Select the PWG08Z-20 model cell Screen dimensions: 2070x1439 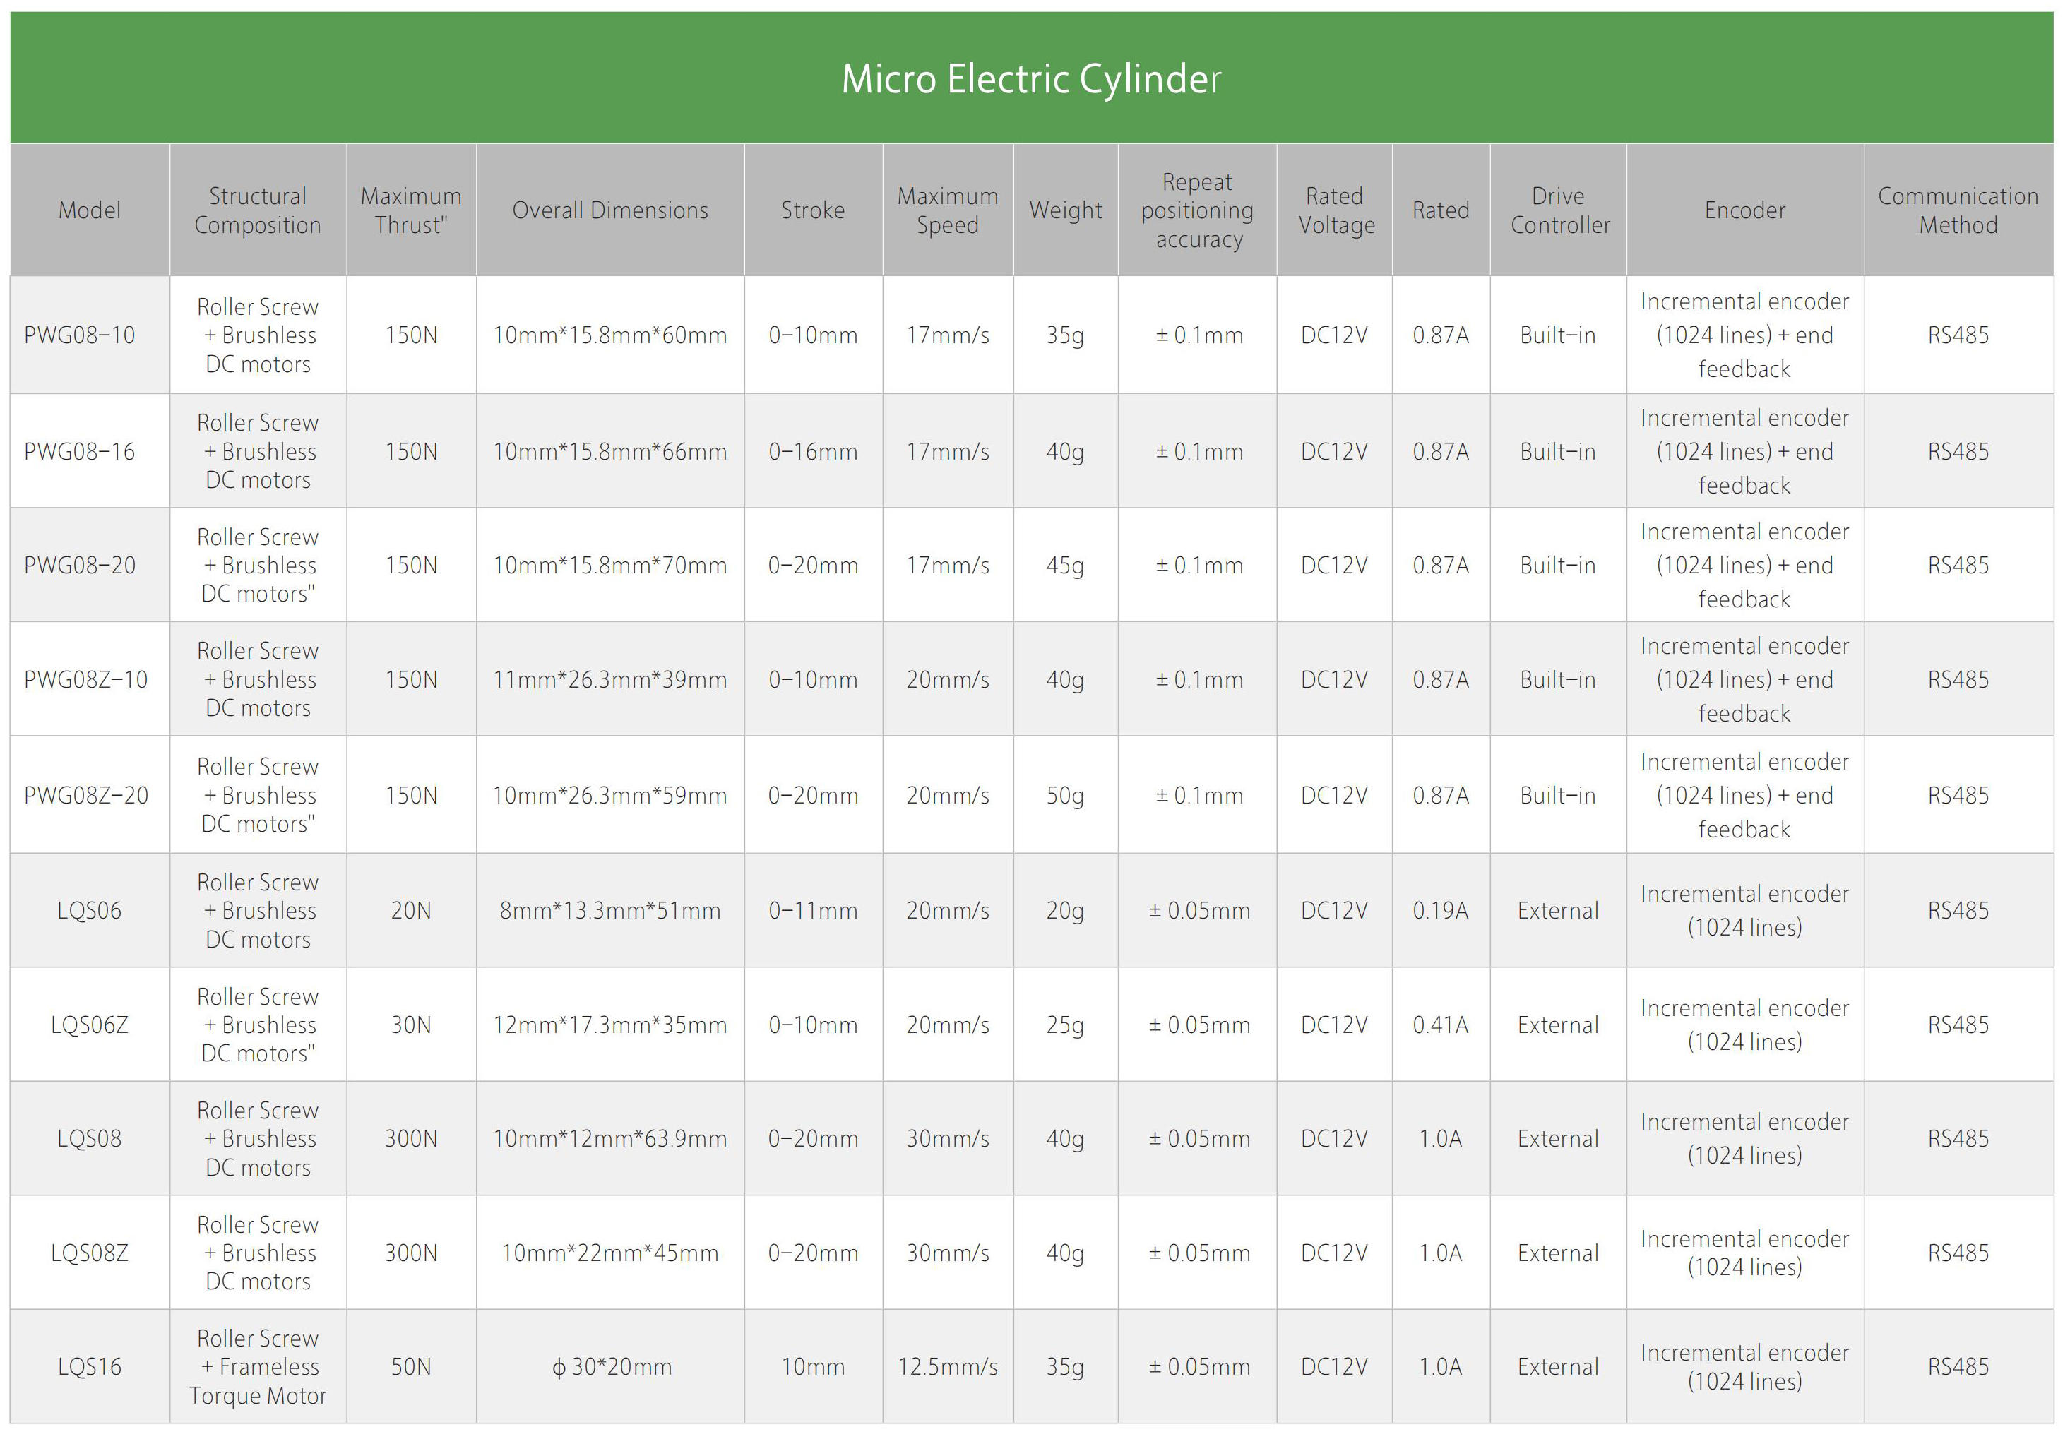(87, 795)
